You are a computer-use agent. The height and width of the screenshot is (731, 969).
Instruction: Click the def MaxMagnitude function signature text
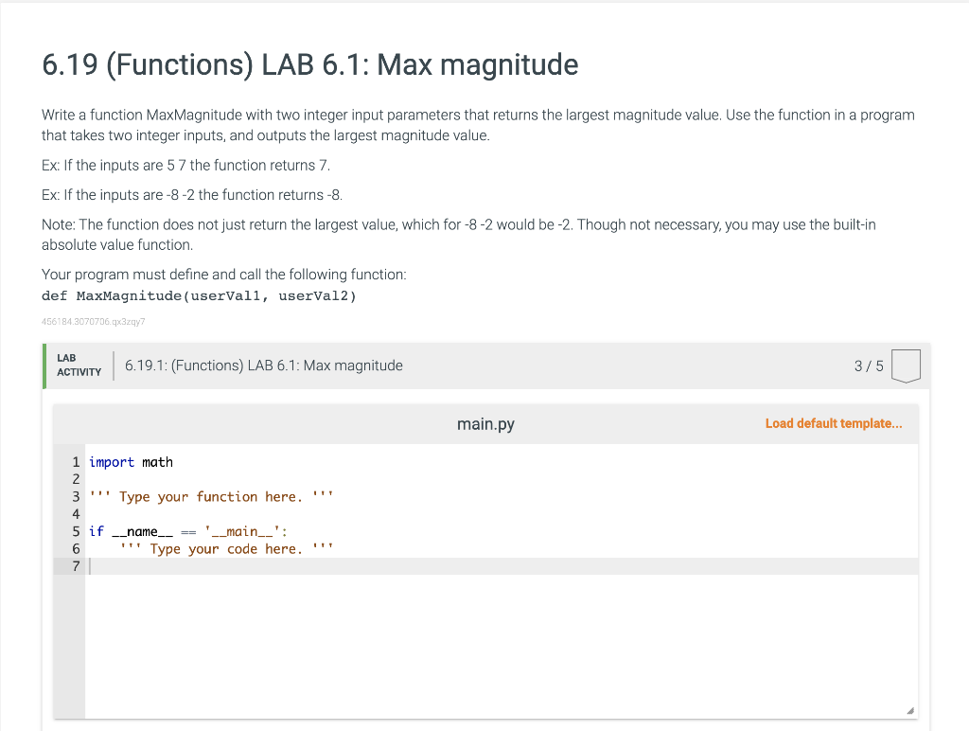point(199,295)
